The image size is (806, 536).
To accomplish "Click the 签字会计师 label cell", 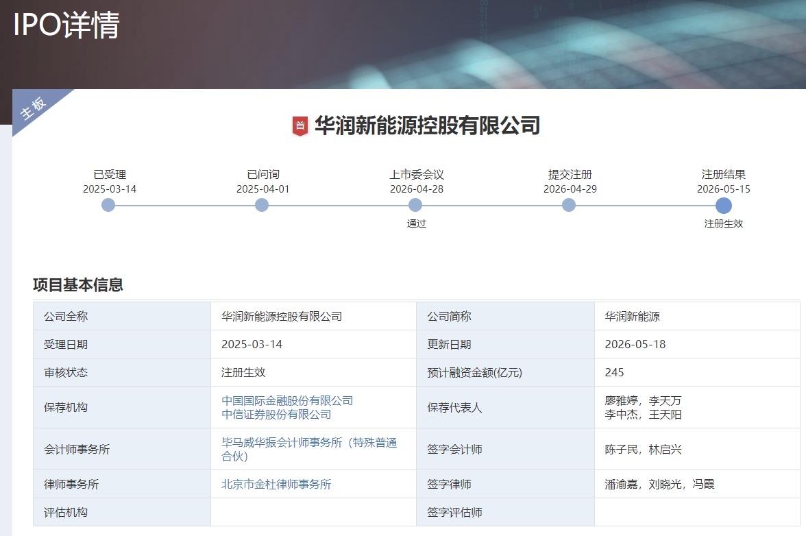I will click(x=505, y=449).
